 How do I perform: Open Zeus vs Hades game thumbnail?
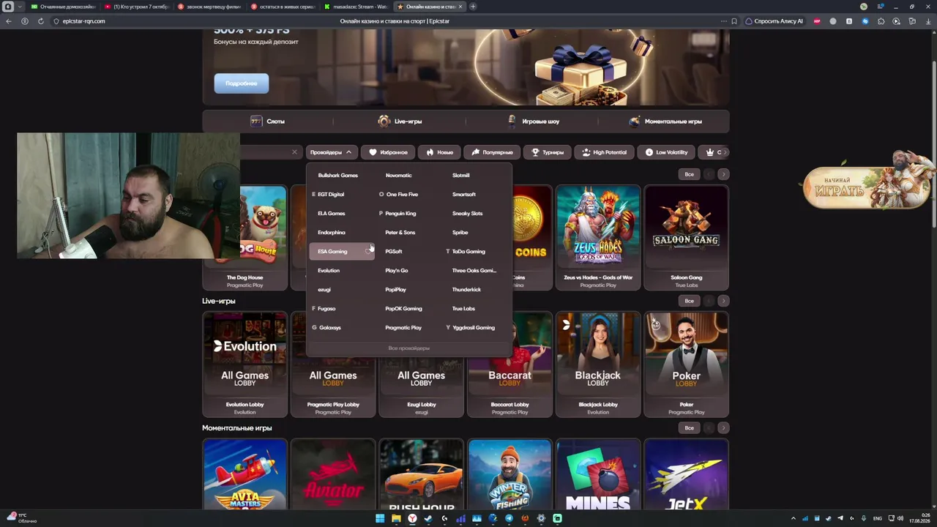pyautogui.click(x=598, y=238)
